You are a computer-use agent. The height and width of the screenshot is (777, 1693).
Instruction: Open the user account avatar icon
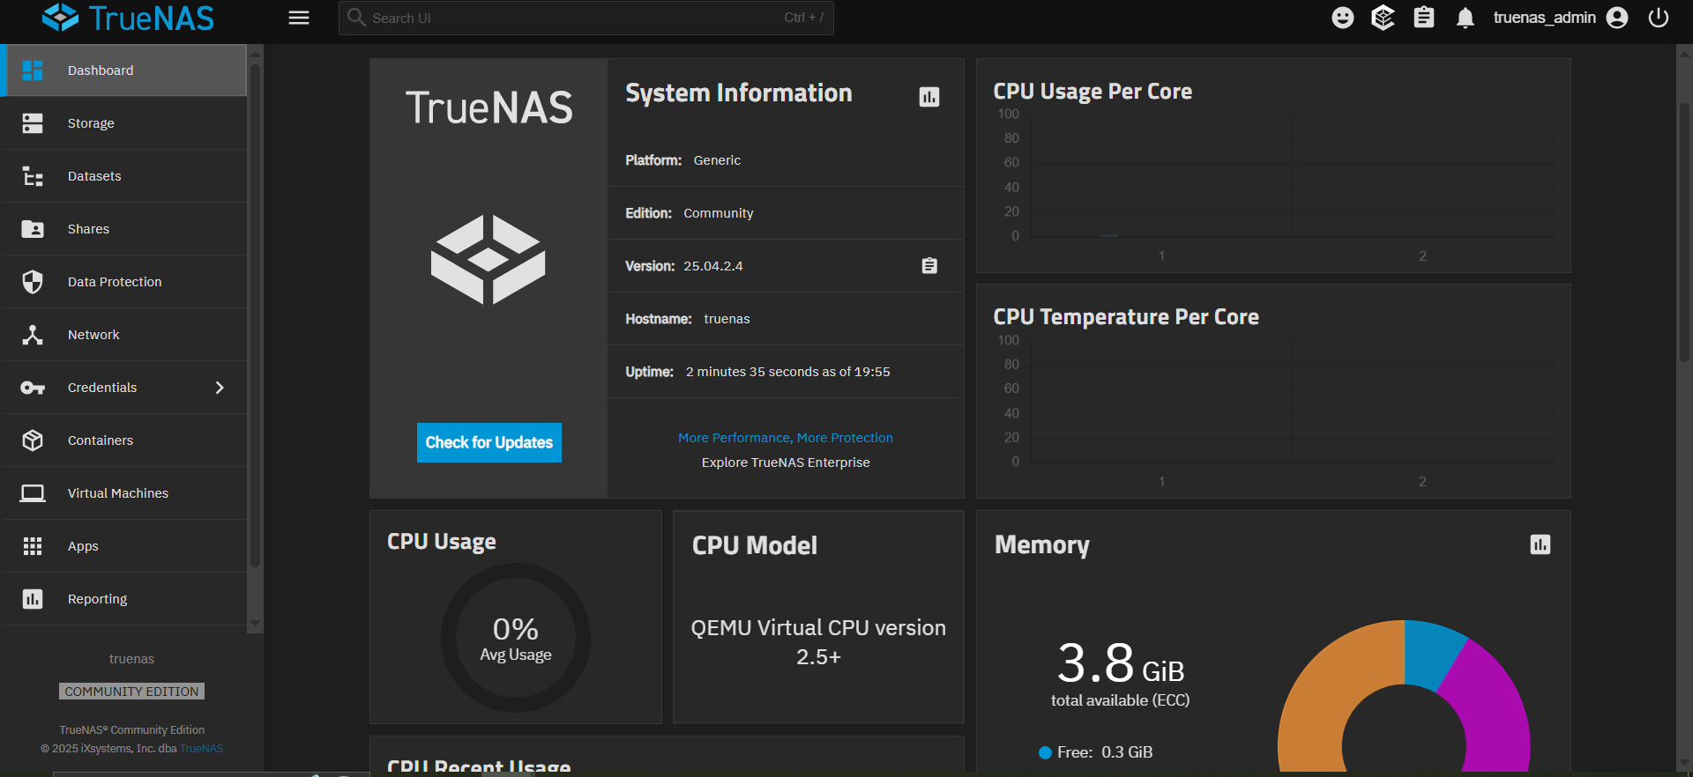coord(1617,18)
